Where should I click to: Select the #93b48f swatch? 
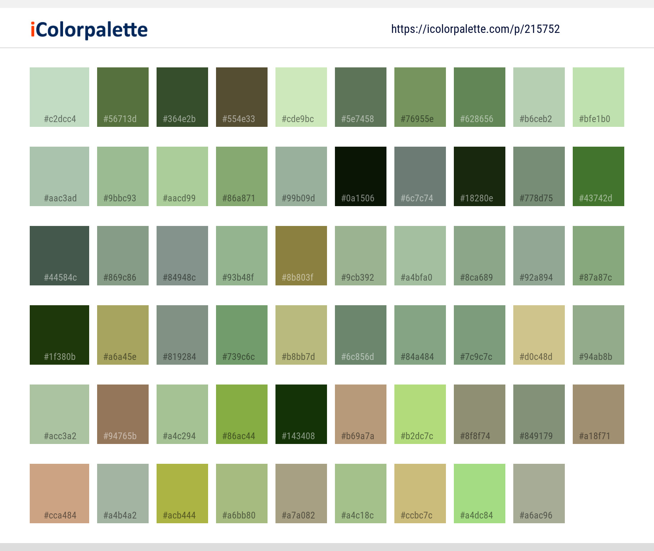242,256
